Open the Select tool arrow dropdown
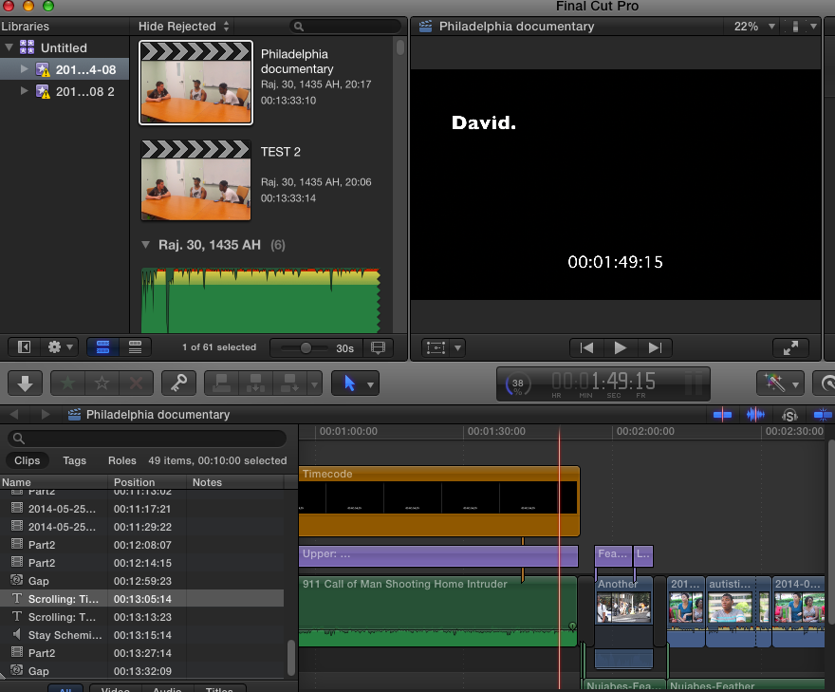The height and width of the screenshot is (692, 835). point(355,383)
